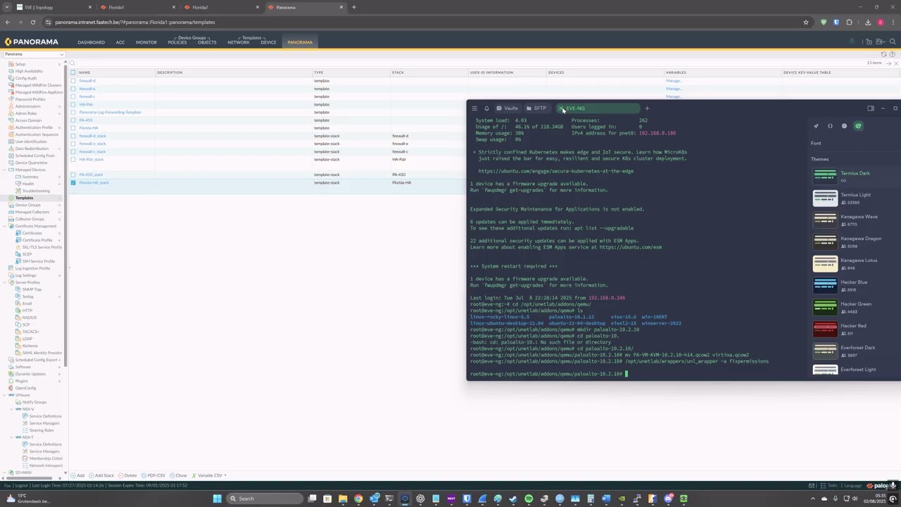The image size is (901, 507).
Task: Open the Device tab
Action: (x=268, y=42)
